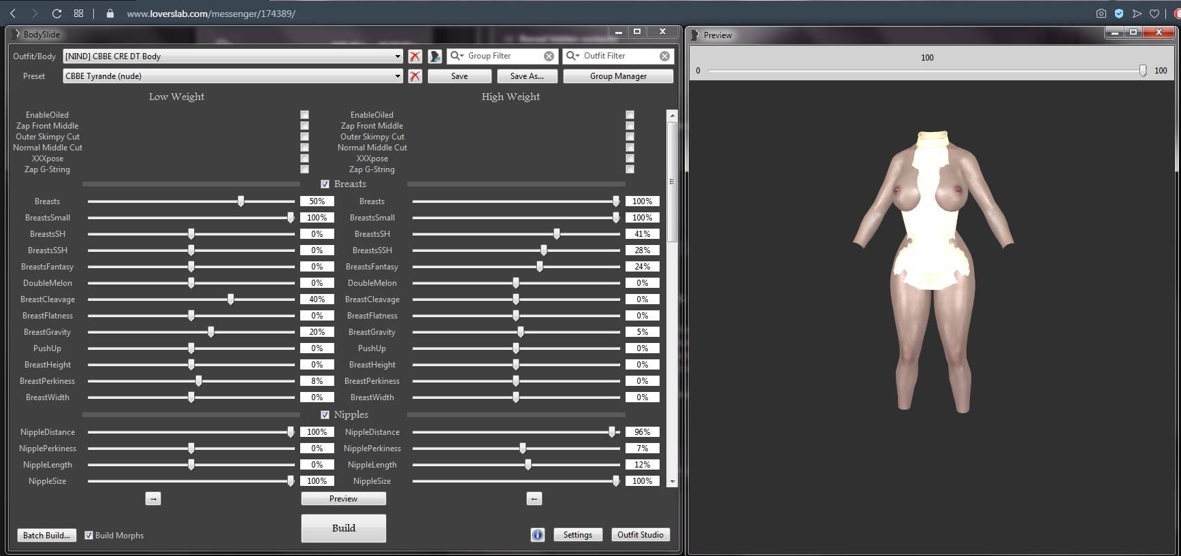Click the Batch Build... button
The height and width of the screenshot is (556, 1181).
(46, 535)
